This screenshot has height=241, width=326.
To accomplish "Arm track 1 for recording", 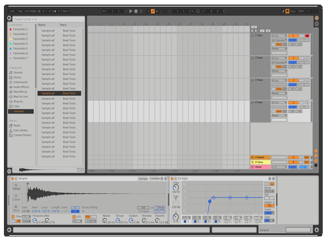I will coord(307,36).
